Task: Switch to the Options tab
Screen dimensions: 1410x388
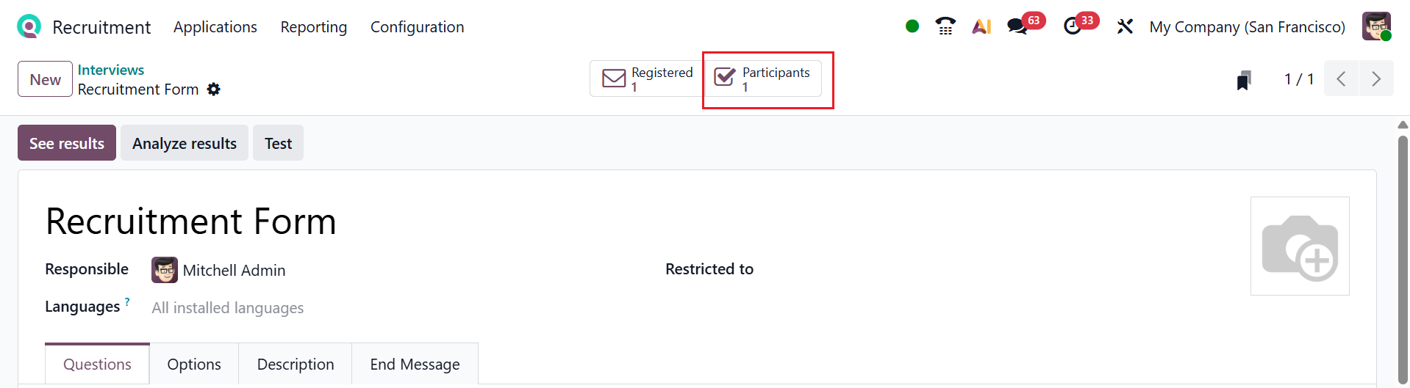Action: pos(194,365)
